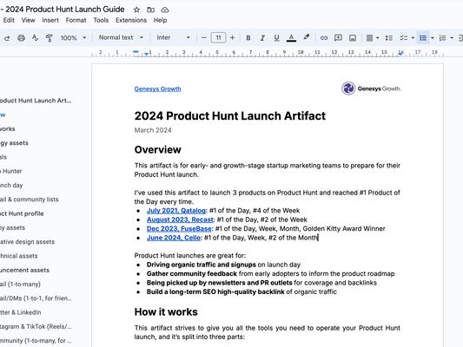Viewport: 463px width, 347px height.
Task: Jump to 'tagram & TikTok (Reels/' outline heading
Action: (36, 327)
